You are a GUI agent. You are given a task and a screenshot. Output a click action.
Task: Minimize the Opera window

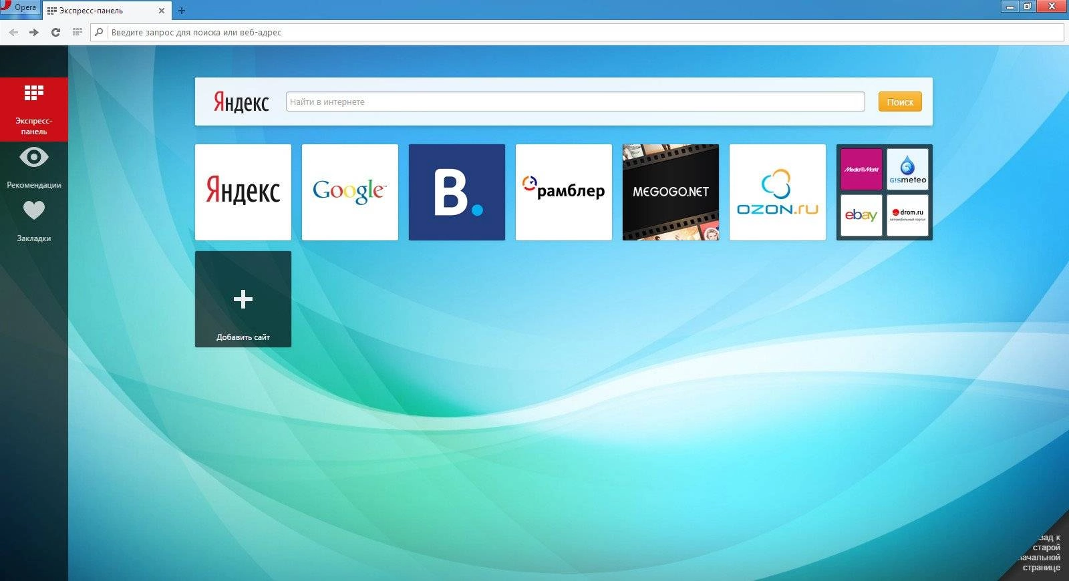pos(1010,6)
